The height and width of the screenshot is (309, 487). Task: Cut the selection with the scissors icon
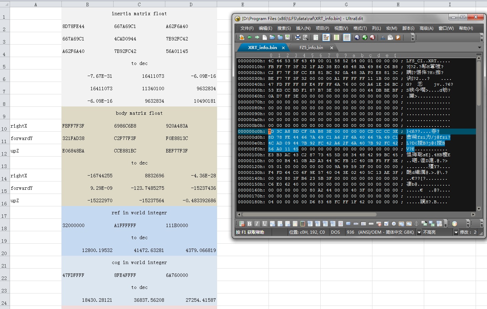(383, 37)
